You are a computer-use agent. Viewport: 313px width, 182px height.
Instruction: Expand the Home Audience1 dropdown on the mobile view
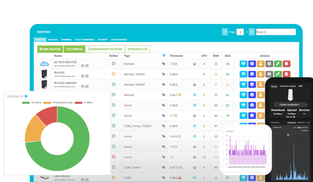(x=290, y=105)
